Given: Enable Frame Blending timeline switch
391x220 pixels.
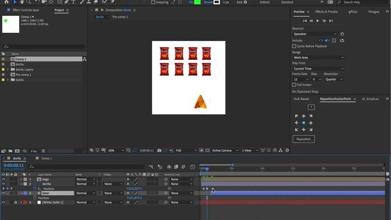Looking at the screenshot, I should coord(176,167).
